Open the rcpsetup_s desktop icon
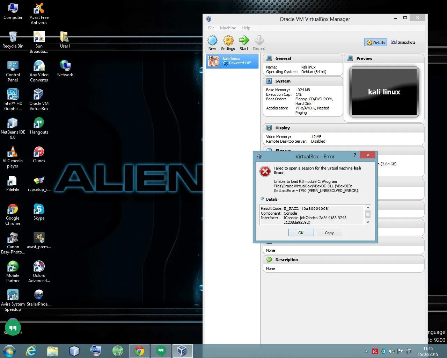The height and width of the screenshot is (358, 447). 39,183
